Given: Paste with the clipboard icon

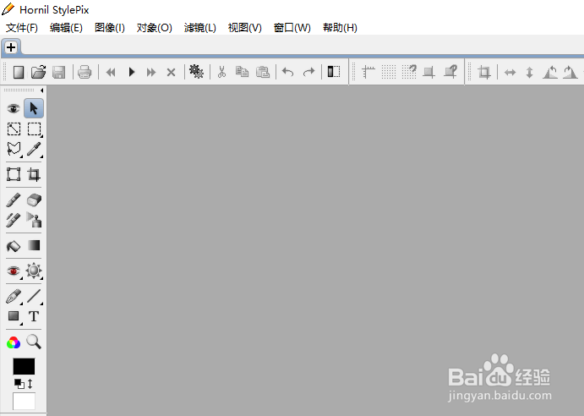Looking at the screenshot, I should [263, 72].
